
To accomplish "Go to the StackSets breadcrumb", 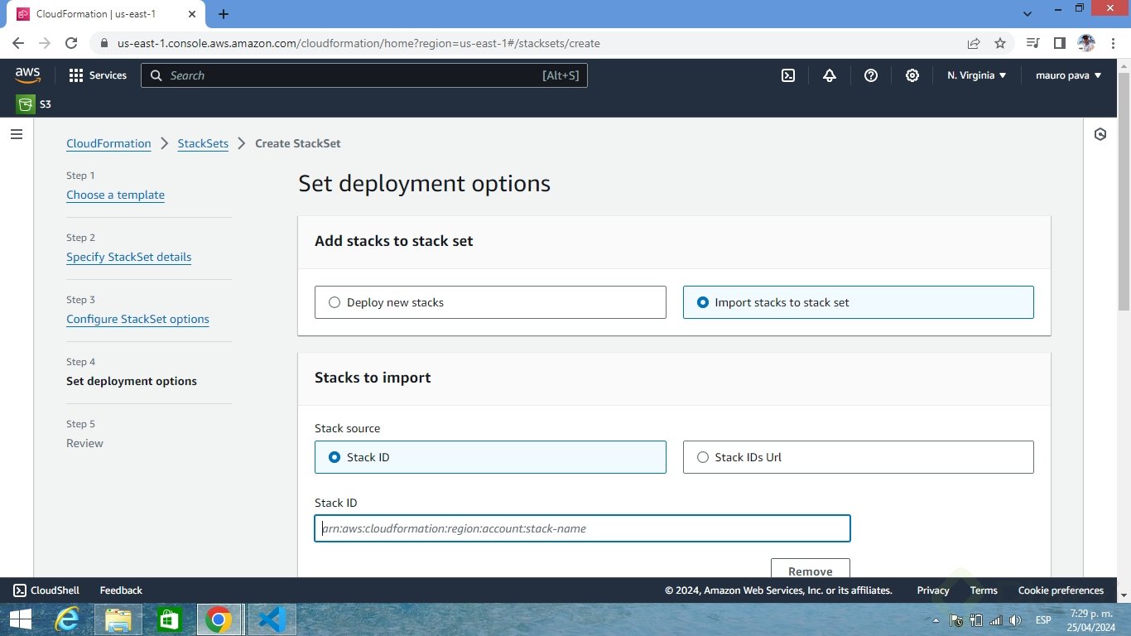I will (203, 143).
